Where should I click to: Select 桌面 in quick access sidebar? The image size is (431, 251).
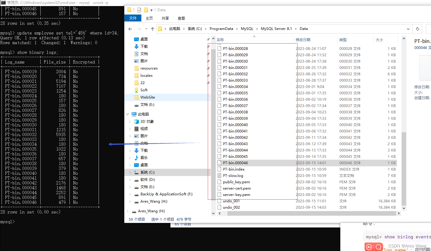point(144,39)
